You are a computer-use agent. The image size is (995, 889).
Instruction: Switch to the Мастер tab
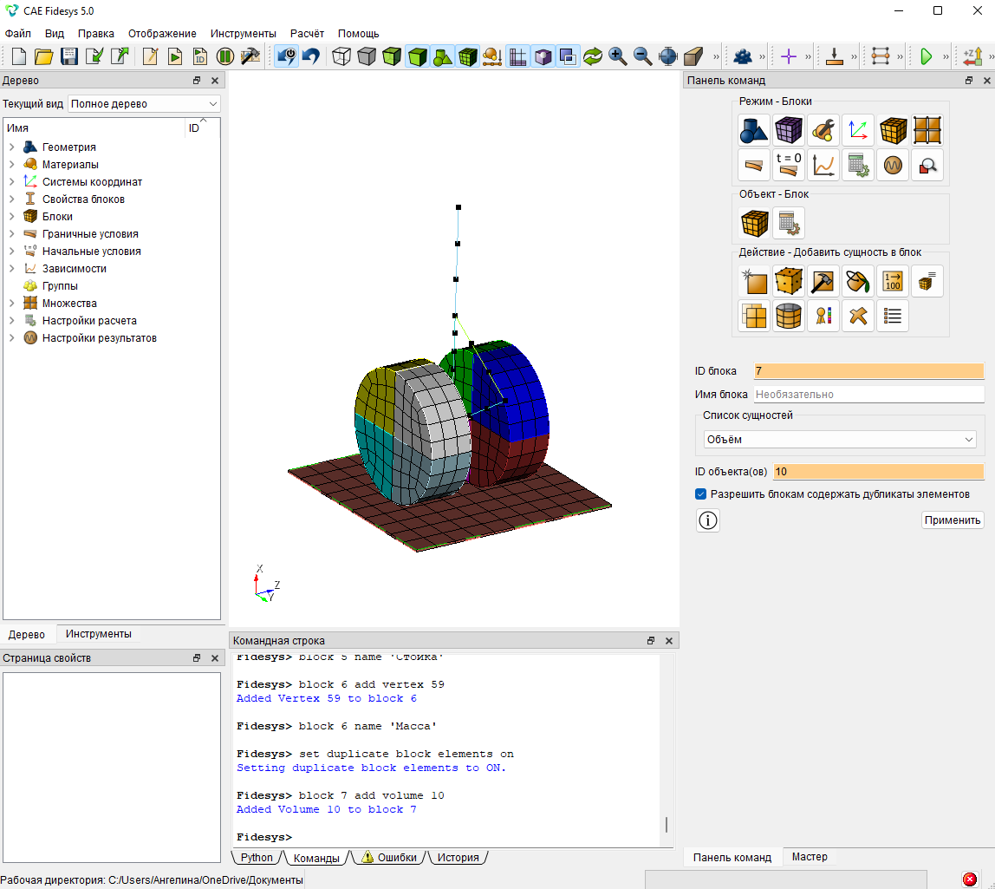(809, 857)
